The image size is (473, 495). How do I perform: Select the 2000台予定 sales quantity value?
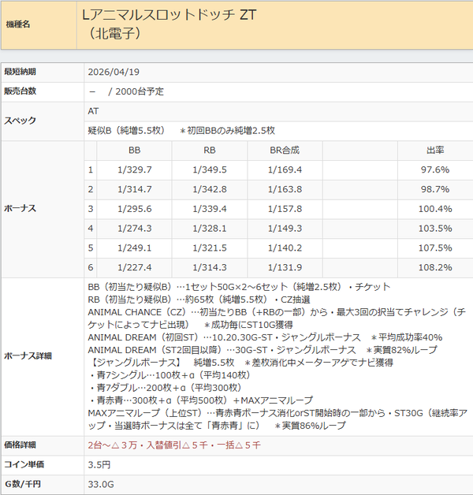coord(140,91)
